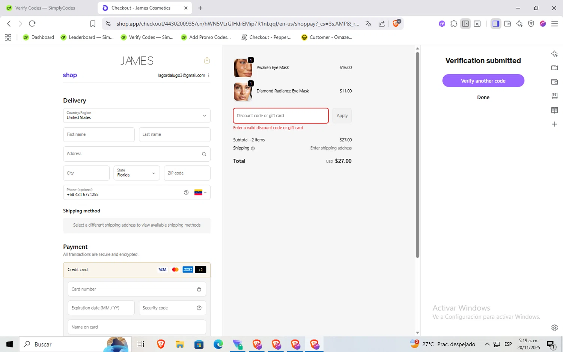The width and height of the screenshot is (563, 352).
Task: Open the extensions puzzle icon
Action: 454,24
